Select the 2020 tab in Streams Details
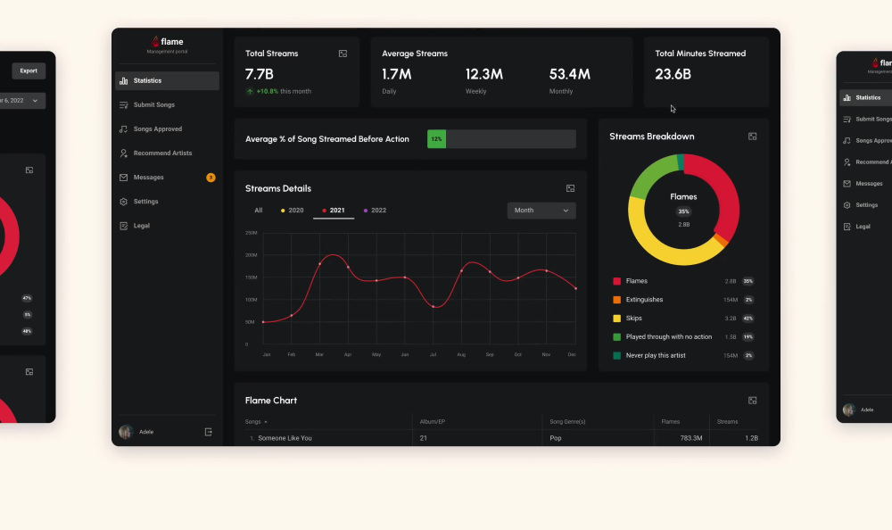Image resolution: width=892 pixels, height=530 pixels. coord(293,211)
